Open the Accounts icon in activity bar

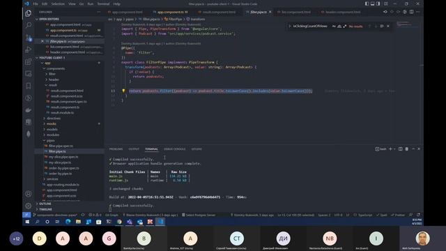(x=28, y=194)
